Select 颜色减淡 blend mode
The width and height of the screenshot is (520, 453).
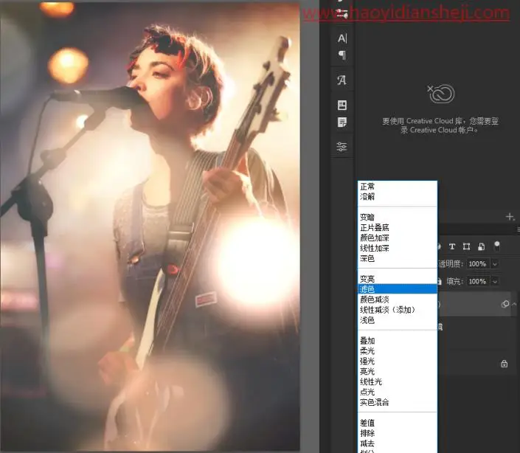[x=398, y=300]
